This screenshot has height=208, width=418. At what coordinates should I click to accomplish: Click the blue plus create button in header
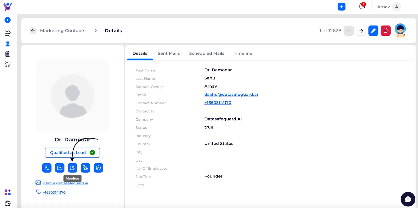(x=341, y=7)
